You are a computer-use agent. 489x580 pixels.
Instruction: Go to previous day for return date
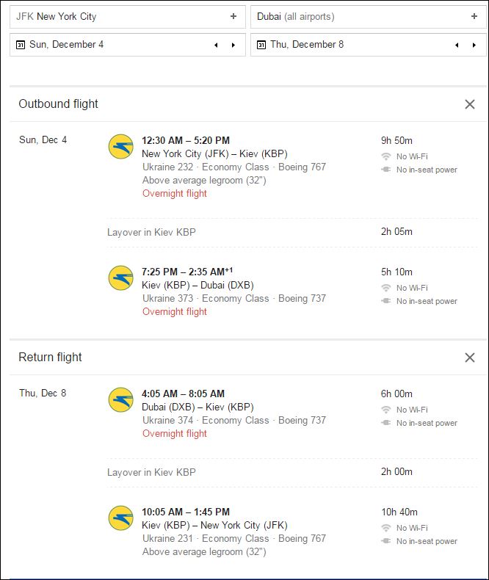(457, 45)
